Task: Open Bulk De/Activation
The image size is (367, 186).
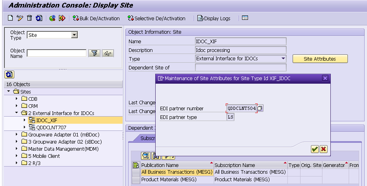Action: [x=96, y=18]
